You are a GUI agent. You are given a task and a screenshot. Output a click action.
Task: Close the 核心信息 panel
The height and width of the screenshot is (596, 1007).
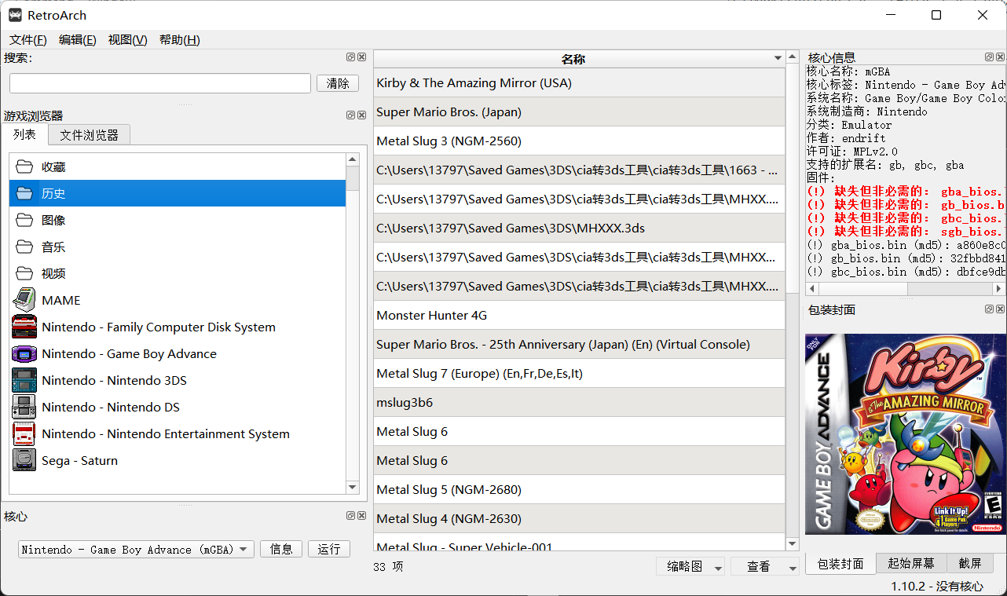click(1000, 57)
